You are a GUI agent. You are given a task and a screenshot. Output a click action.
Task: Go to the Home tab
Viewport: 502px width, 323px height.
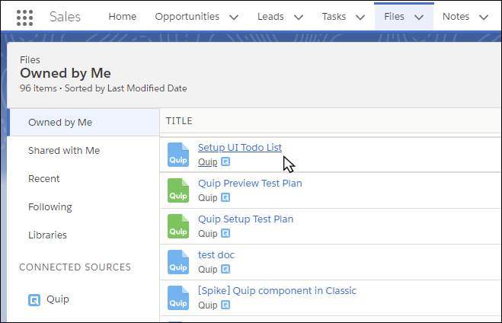tap(123, 17)
